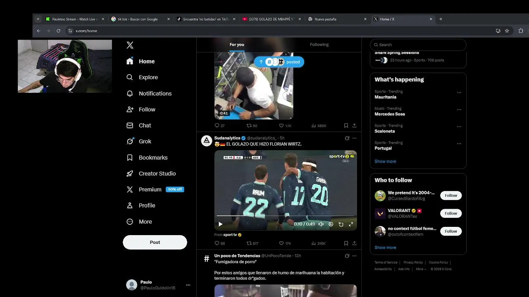
Task: View analytics of 0:41 video post
Action: point(319,125)
